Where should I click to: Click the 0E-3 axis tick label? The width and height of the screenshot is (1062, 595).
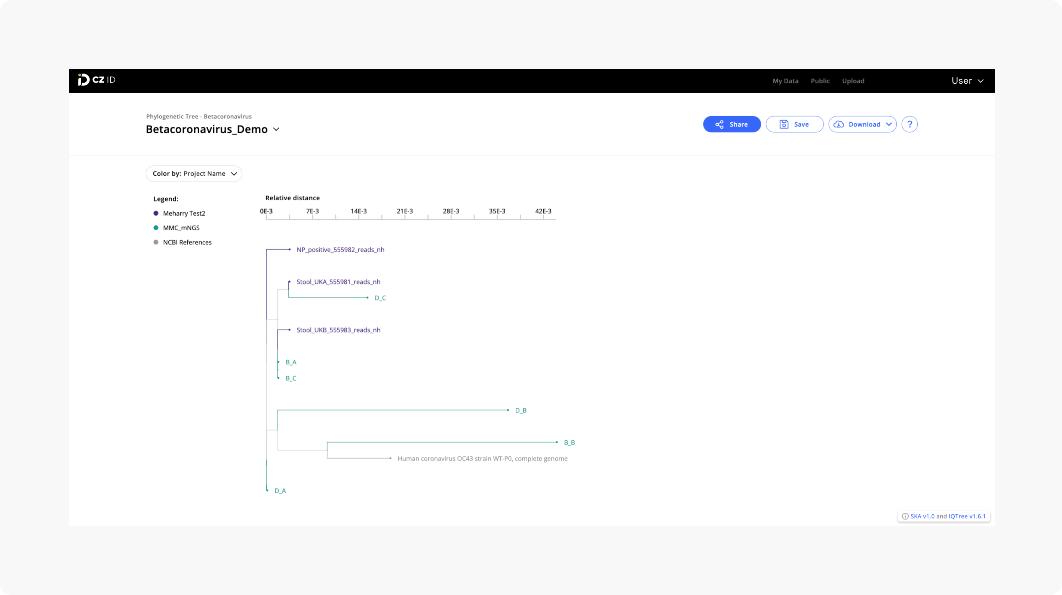pyautogui.click(x=266, y=211)
